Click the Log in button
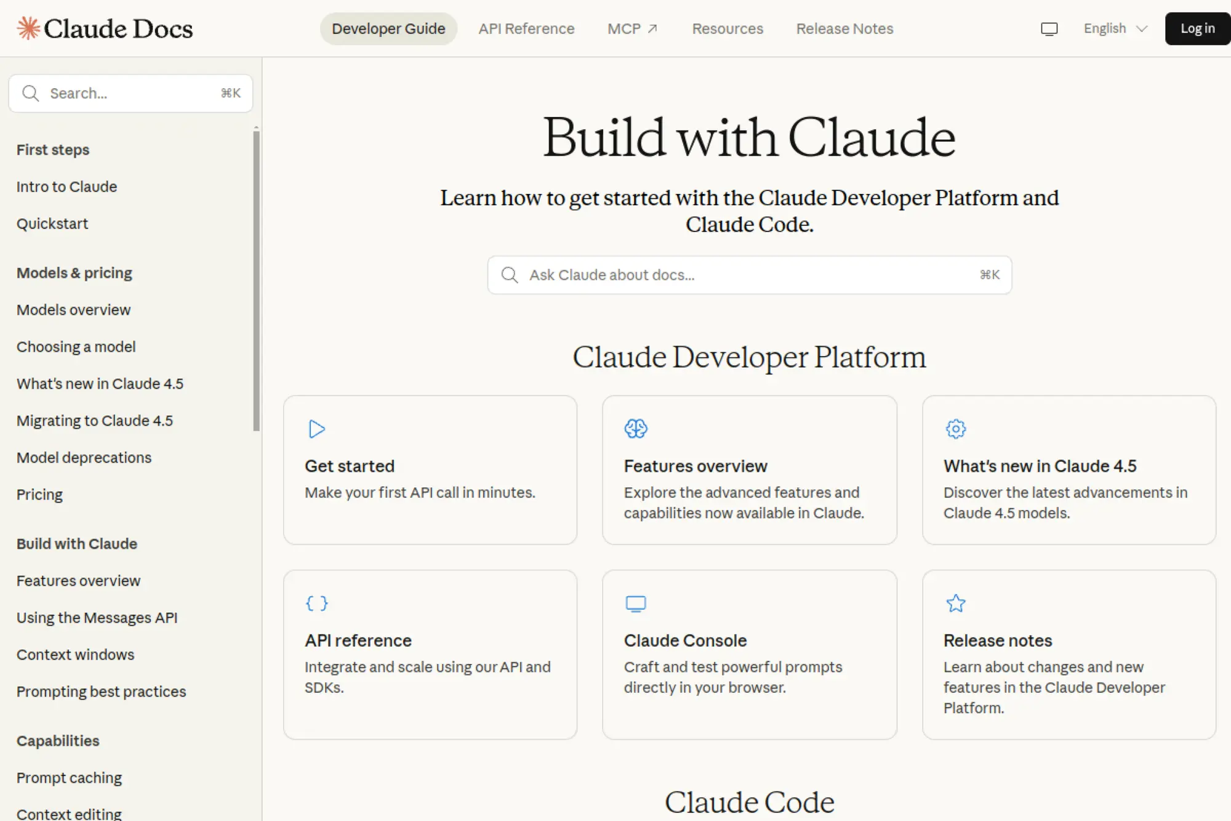The width and height of the screenshot is (1231, 821). [1196, 28]
